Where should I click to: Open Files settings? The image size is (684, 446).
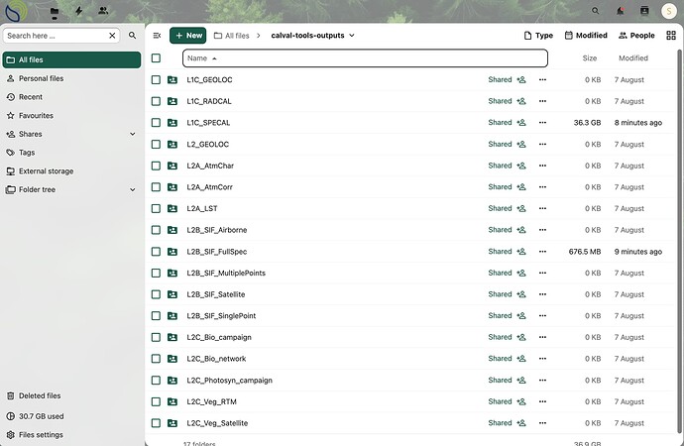(71, 435)
